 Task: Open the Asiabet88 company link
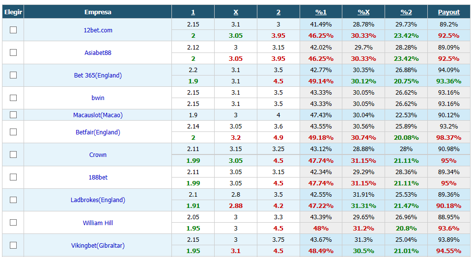98,53
